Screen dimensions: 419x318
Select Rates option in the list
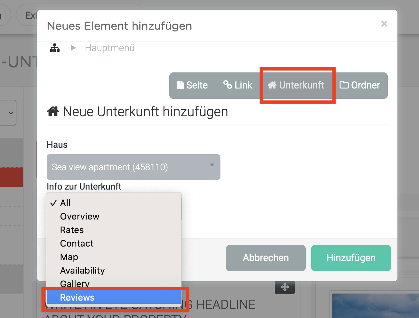72,230
